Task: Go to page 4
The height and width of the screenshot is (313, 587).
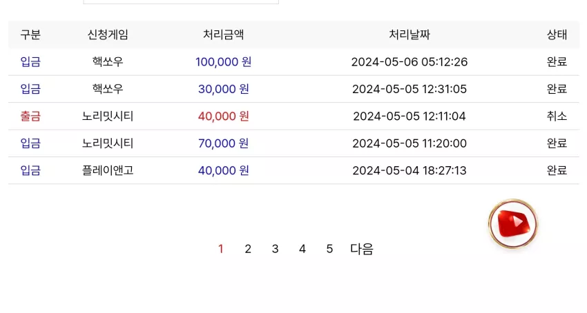Action: (302, 249)
